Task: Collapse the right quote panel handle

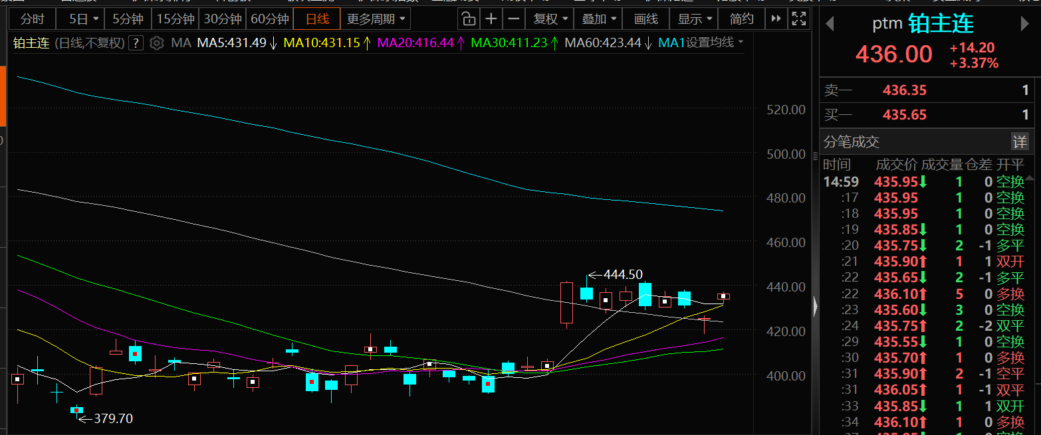Action: [x=816, y=306]
